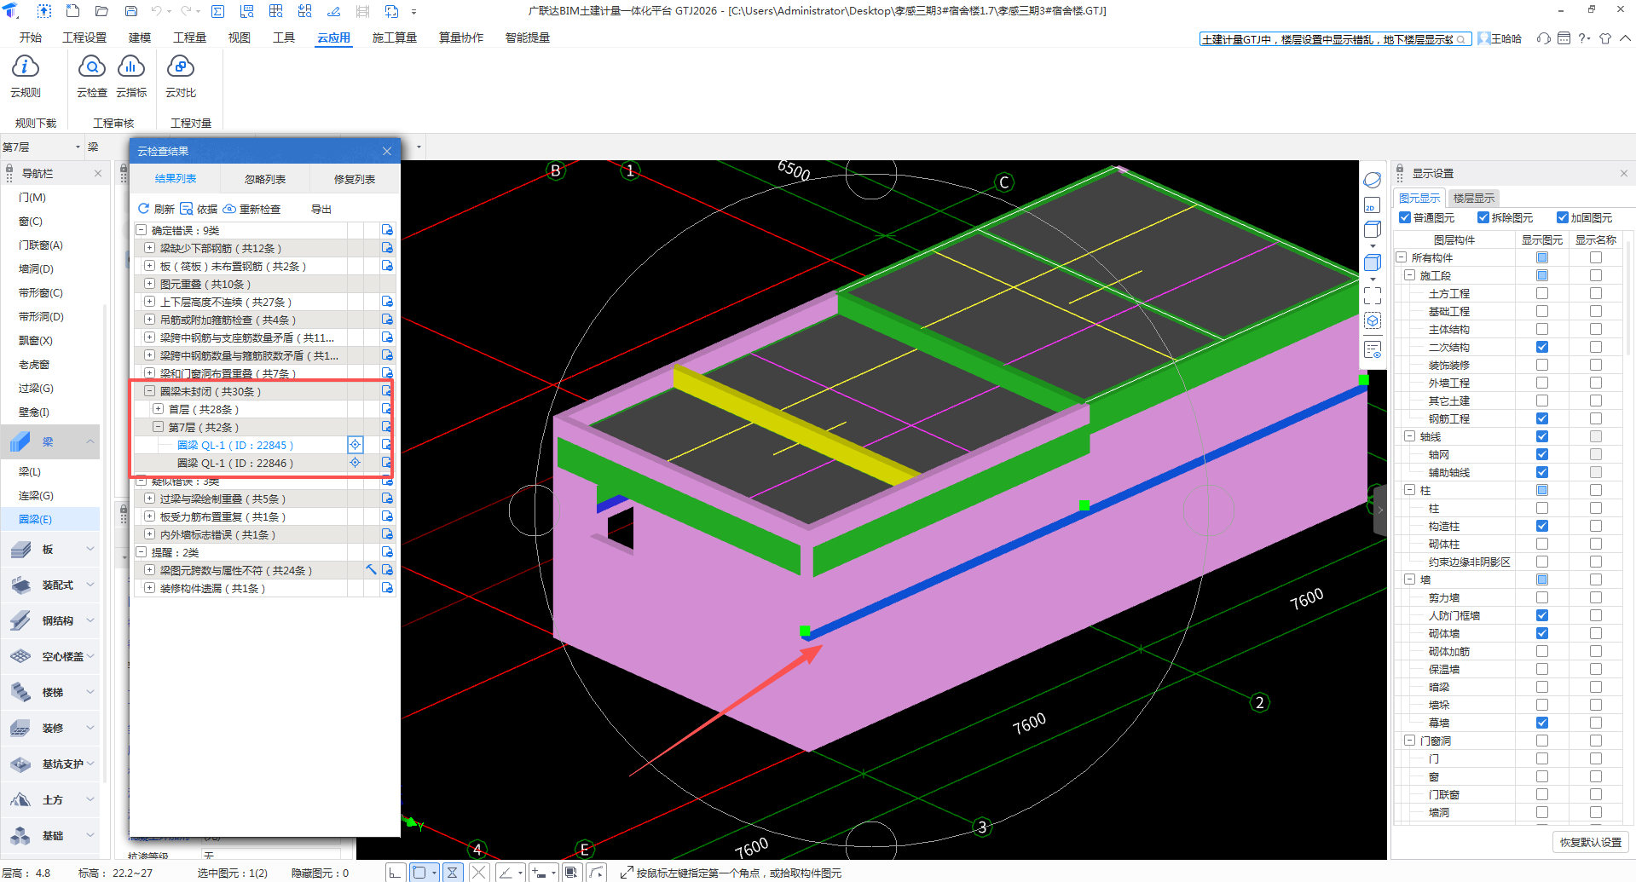Screen dimensions: 1636x882
Task: Collapse the 圈梁未封闭 (共30条) group
Action: pos(149,391)
